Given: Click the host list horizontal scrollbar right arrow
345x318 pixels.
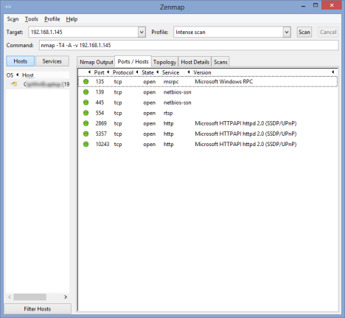Looking at the screenshot, I should (66, 297).
